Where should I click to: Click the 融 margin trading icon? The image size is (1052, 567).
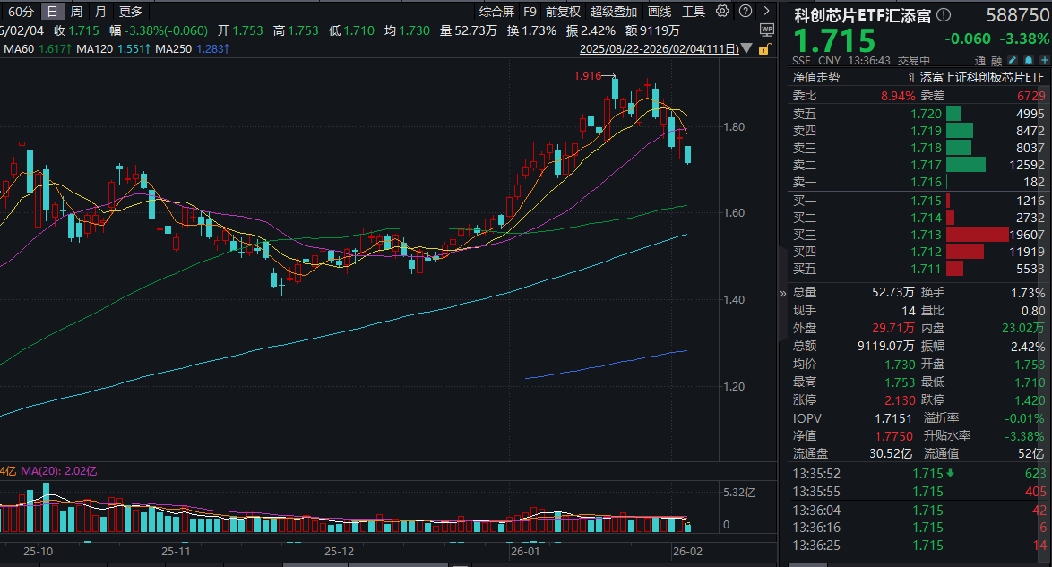pos(999,60)
